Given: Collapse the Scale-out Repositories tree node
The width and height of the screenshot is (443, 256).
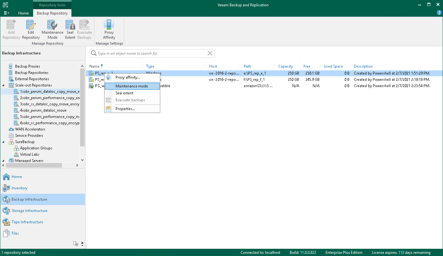Looking at the screenshot, I should 3,85.
